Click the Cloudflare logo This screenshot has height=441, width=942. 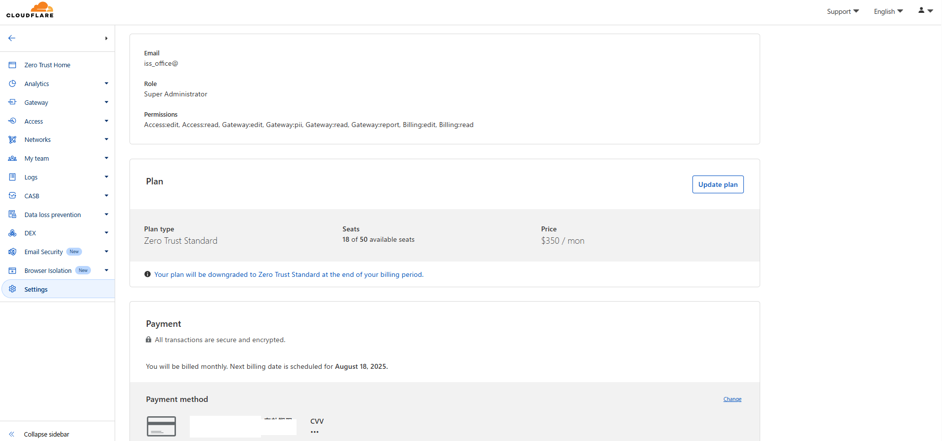30,10
